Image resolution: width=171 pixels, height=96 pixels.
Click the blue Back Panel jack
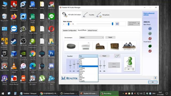(150, 29)
